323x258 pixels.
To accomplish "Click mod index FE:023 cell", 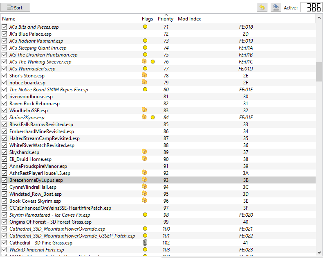I will point(246,250).
